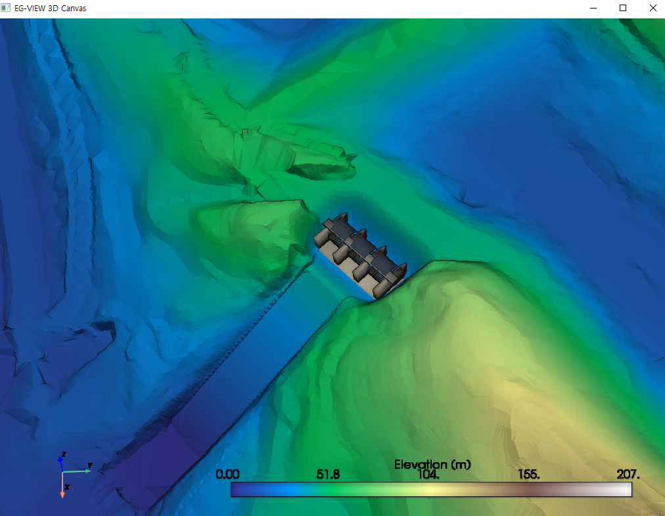The width and height of the screenshot is (665, 516).
Task: Click the 207. colorbar label
Action: pos(628,474)
